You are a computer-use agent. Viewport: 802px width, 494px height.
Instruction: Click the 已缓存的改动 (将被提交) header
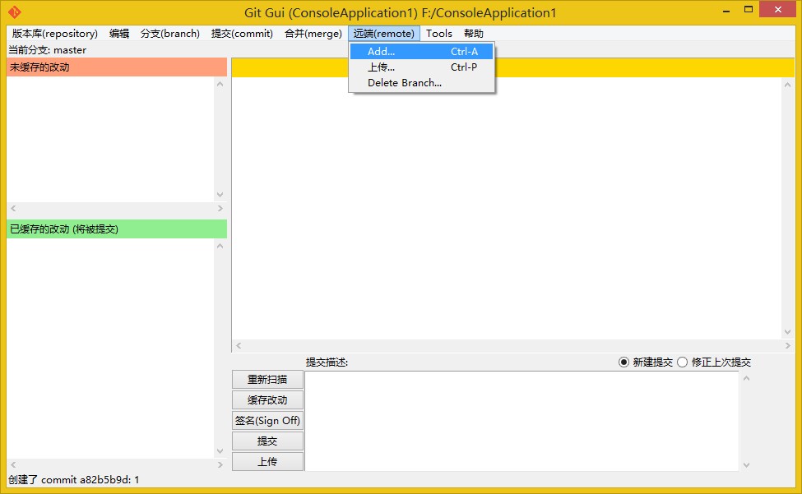[117, 229]
